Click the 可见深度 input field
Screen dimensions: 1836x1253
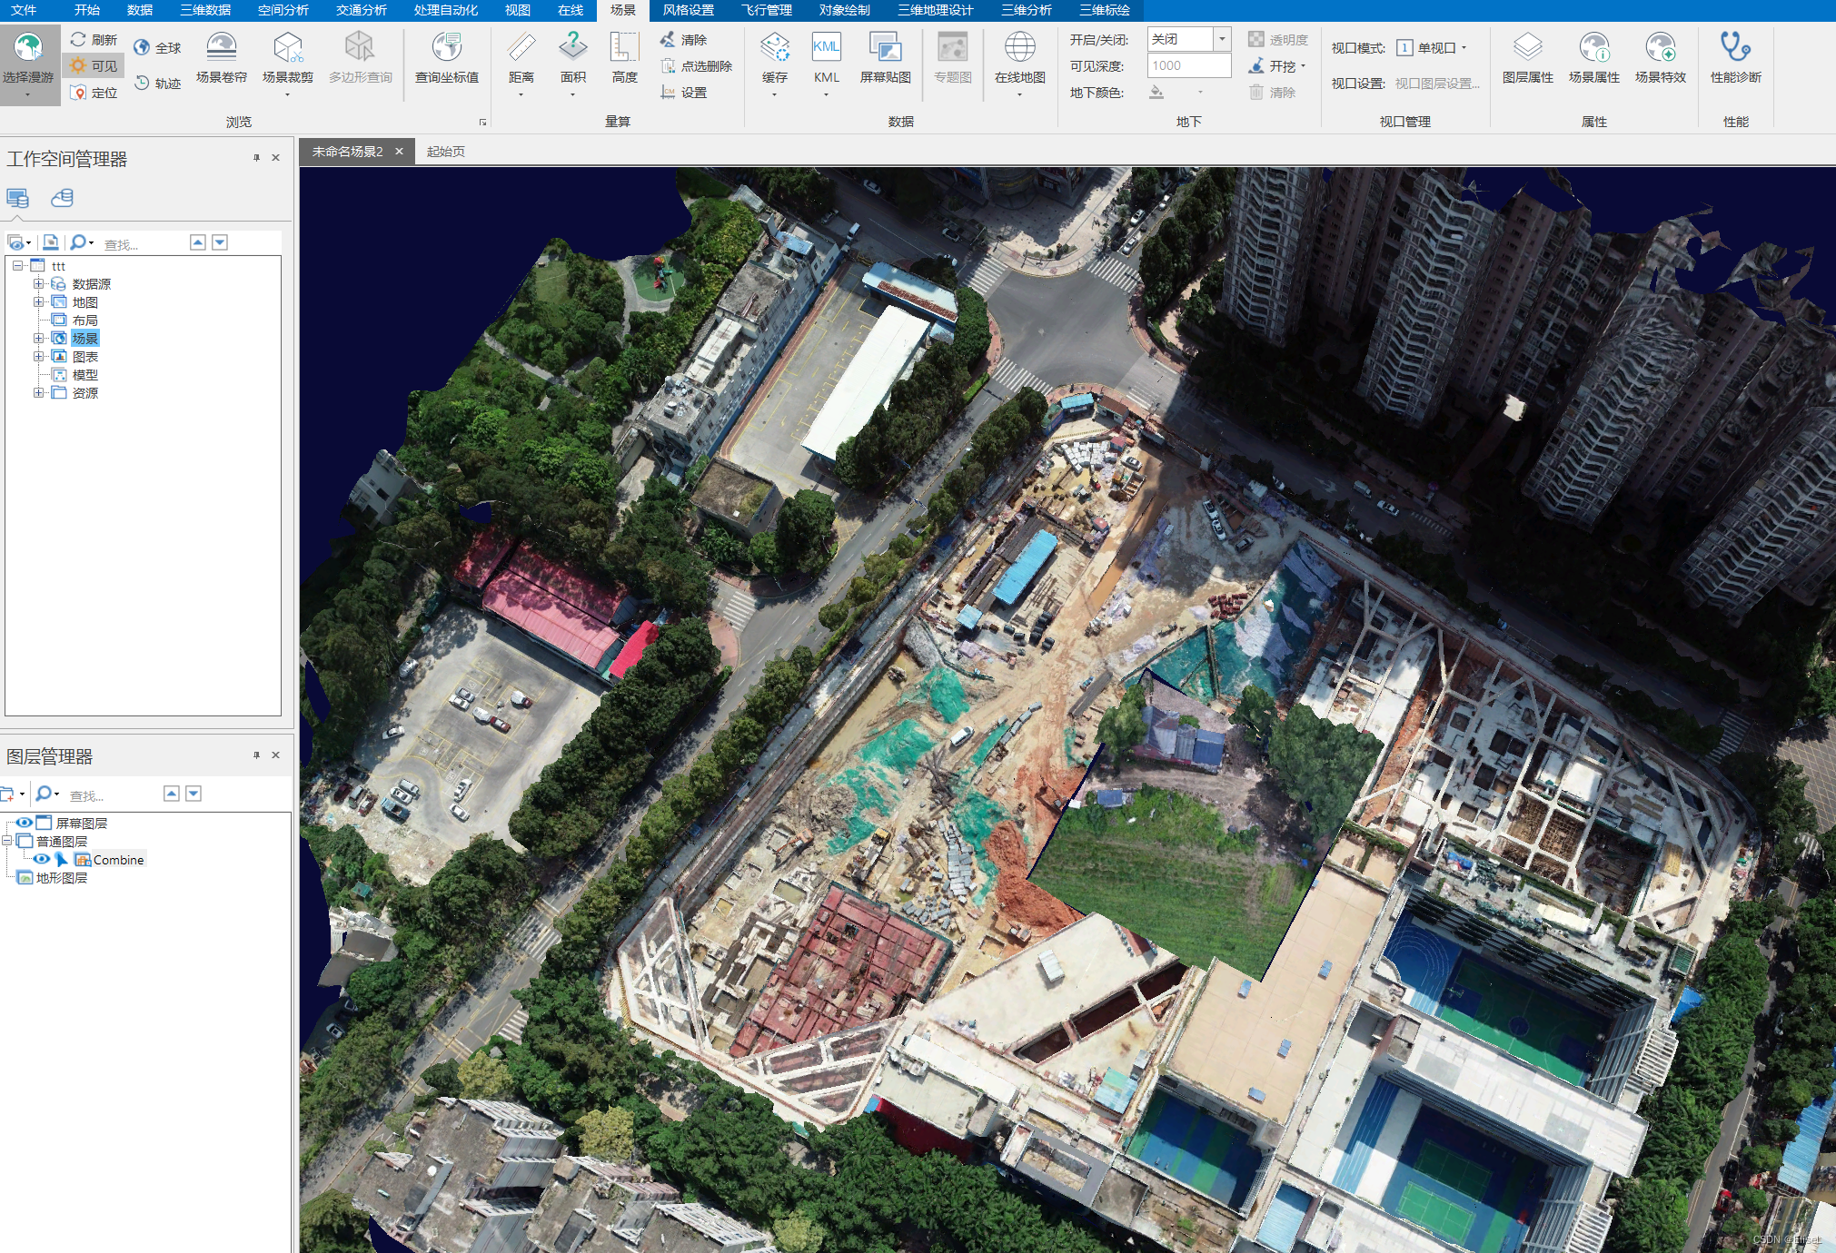click(1188, 65)
